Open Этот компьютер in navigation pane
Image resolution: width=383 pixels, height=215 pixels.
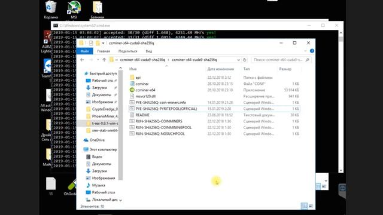[103, 149]
